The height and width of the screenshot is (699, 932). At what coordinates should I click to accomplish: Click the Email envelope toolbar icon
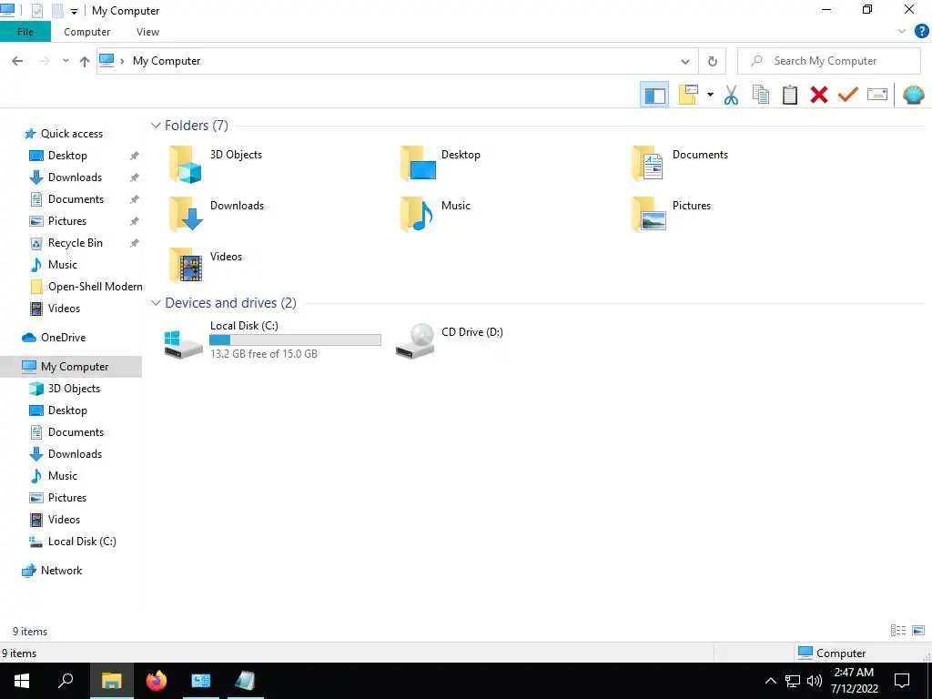click(876, 95)
